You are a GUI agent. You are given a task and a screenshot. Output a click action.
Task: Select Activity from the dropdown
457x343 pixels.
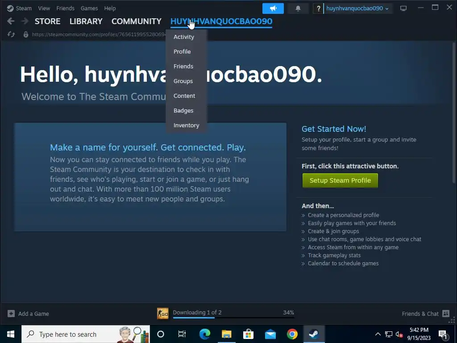(x=186, y=37)
